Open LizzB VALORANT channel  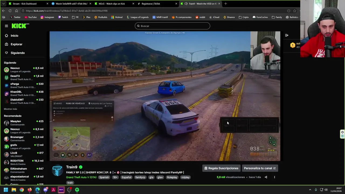pos(23,154)
